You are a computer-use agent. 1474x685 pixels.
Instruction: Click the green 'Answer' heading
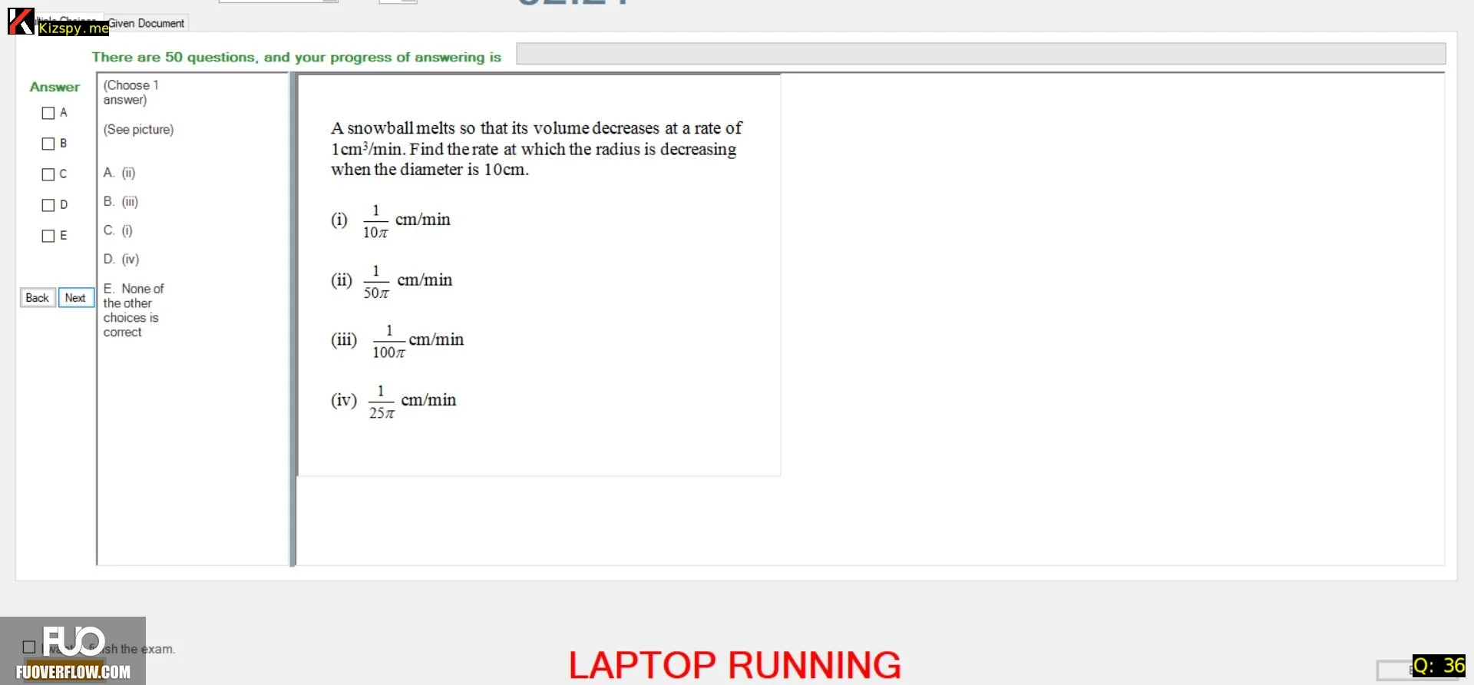pos(55,87)
